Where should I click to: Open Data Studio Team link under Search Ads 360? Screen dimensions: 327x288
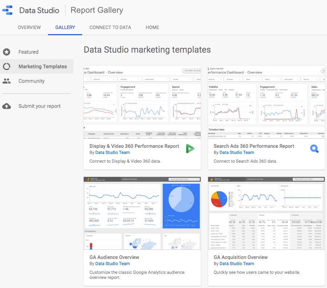pyautogui.click(x=237, y=153)
